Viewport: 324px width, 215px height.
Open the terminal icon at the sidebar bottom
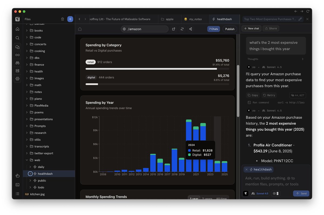18,185
